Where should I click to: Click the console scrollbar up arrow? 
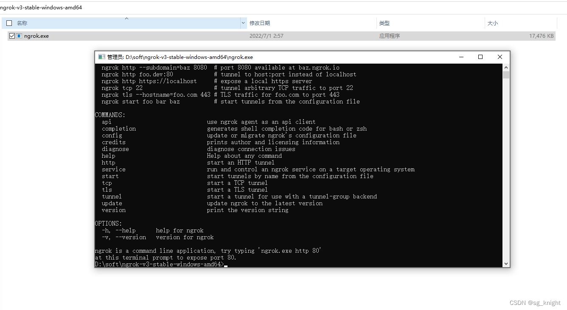point(506,67)
